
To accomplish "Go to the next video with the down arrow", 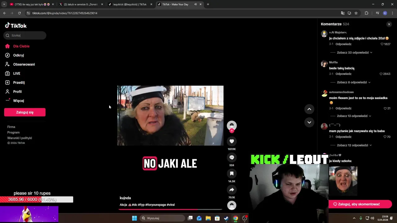I will [309, 122].
